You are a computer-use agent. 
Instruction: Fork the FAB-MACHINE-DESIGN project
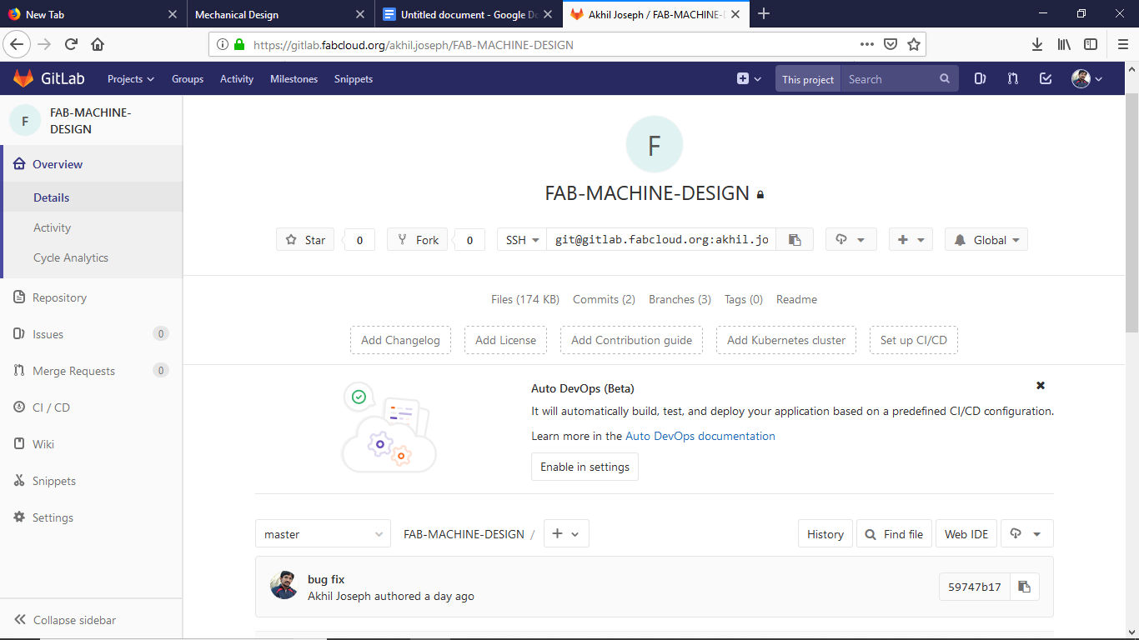tap(418, 240)
